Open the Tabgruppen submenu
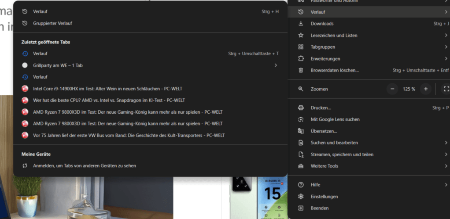Screen dimensions: 450x219 pos(369,47)
